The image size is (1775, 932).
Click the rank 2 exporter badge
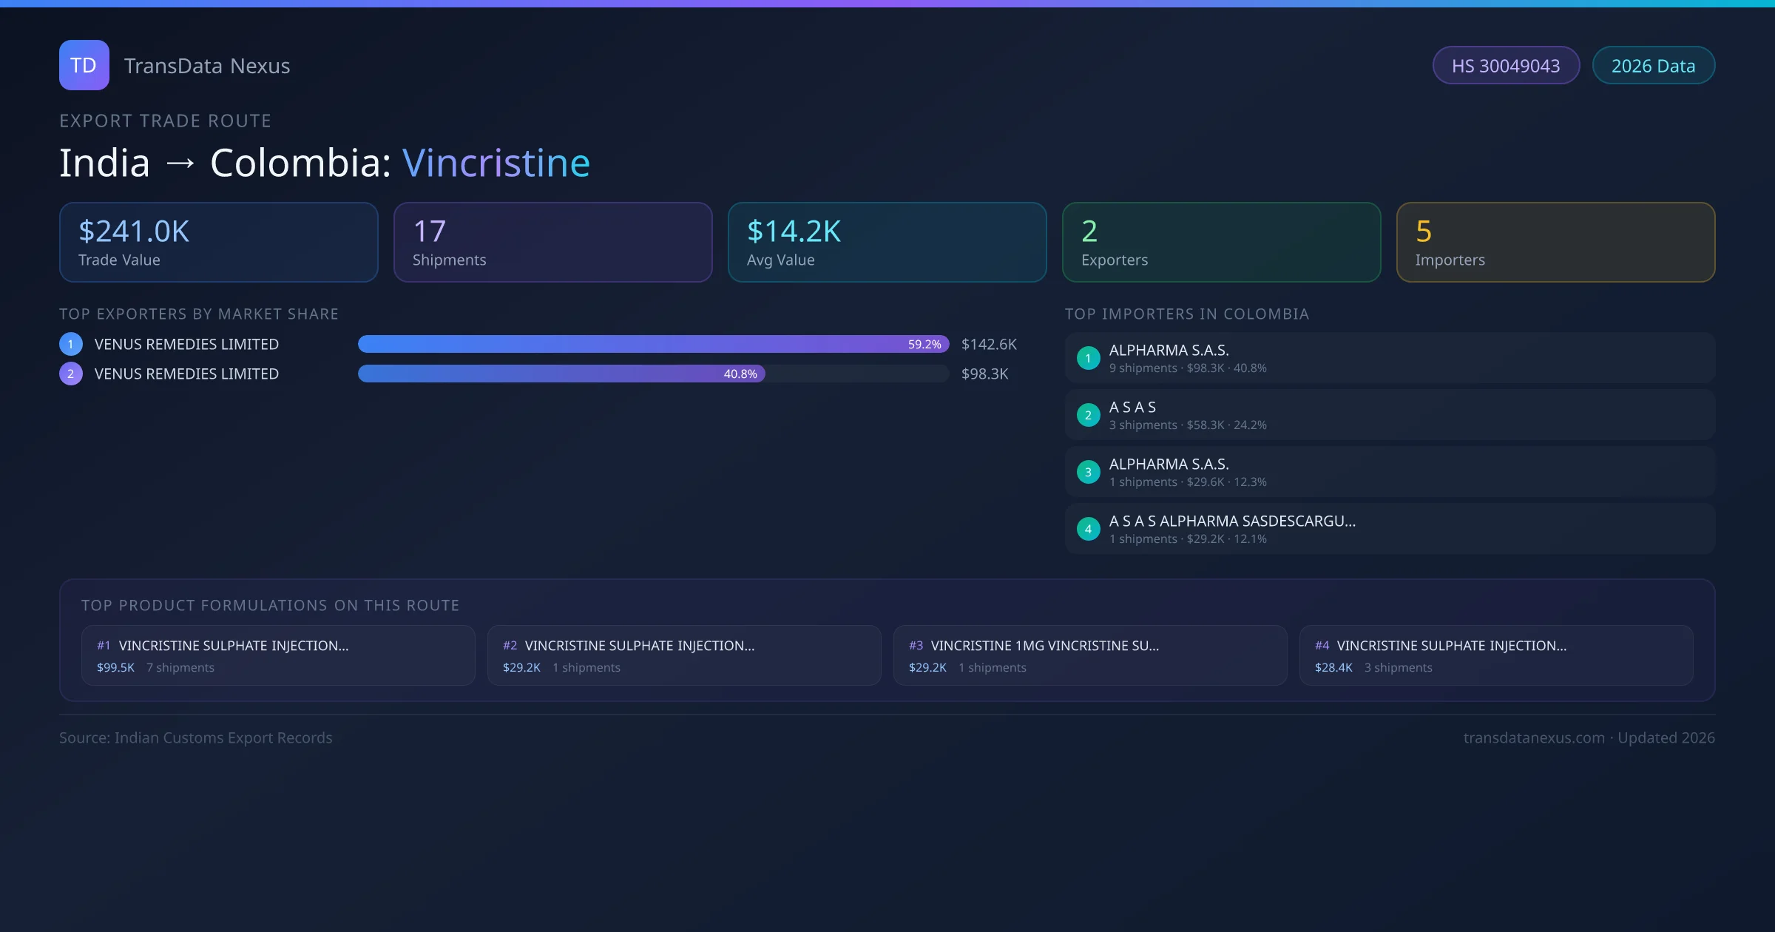[71, 374]
